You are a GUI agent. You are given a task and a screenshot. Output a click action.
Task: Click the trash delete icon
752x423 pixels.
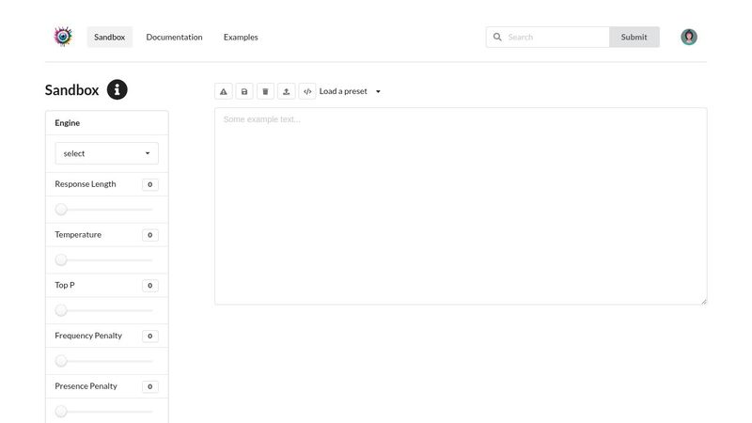[x=265, y=91]
